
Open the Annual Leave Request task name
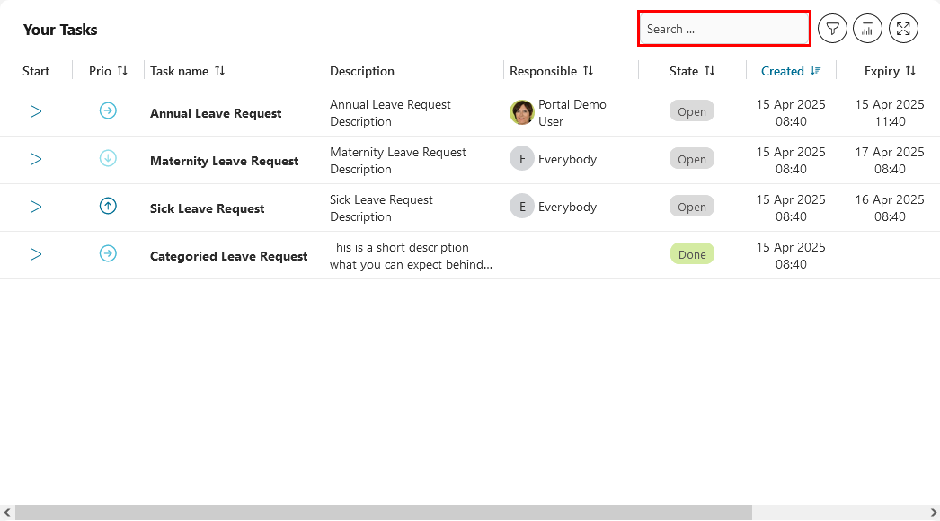click(216, 113)
